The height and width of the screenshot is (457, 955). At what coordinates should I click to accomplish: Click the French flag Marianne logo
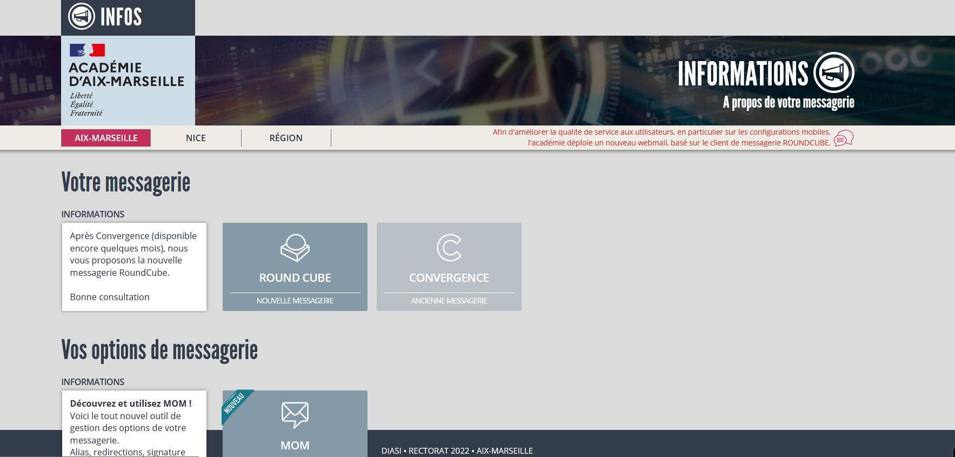[x=87, y=50]
